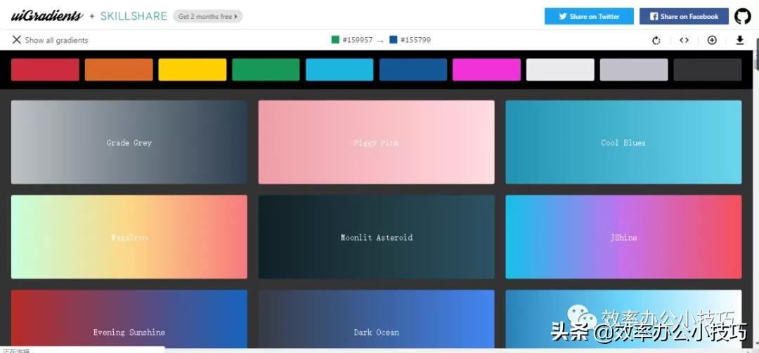Filter gradients by yellow swatch
The width and height of the screenshot is (759, 353).
coord(192,69)
